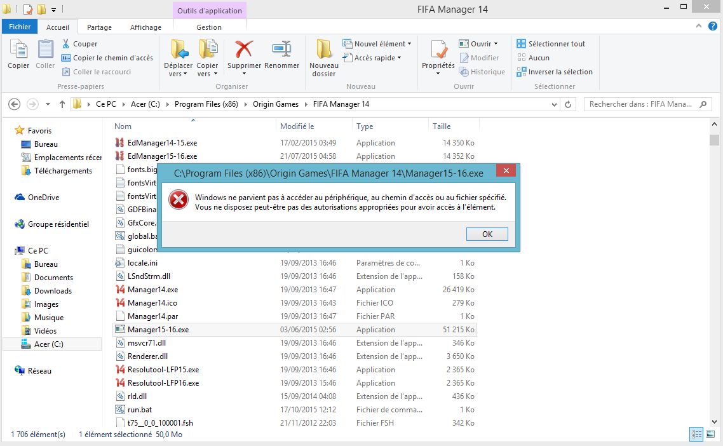This screenshot has height=446, width=723.
Task: Click Origin Games in breadcrumb
Action: tap(276, 104)
